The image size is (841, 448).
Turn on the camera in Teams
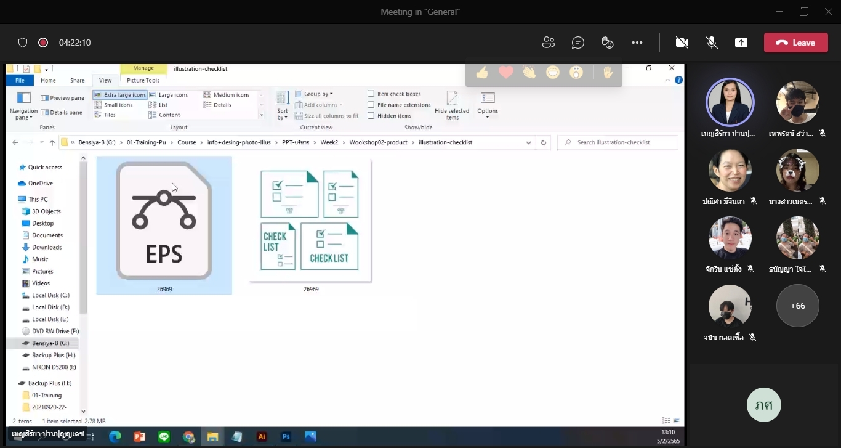tap(682, 43)
